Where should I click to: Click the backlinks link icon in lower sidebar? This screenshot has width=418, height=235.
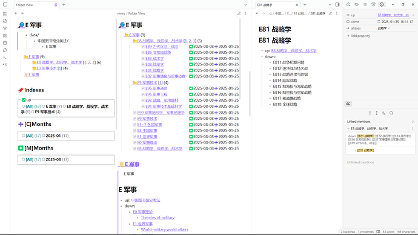pyautogui.click(x=348, y=104)
